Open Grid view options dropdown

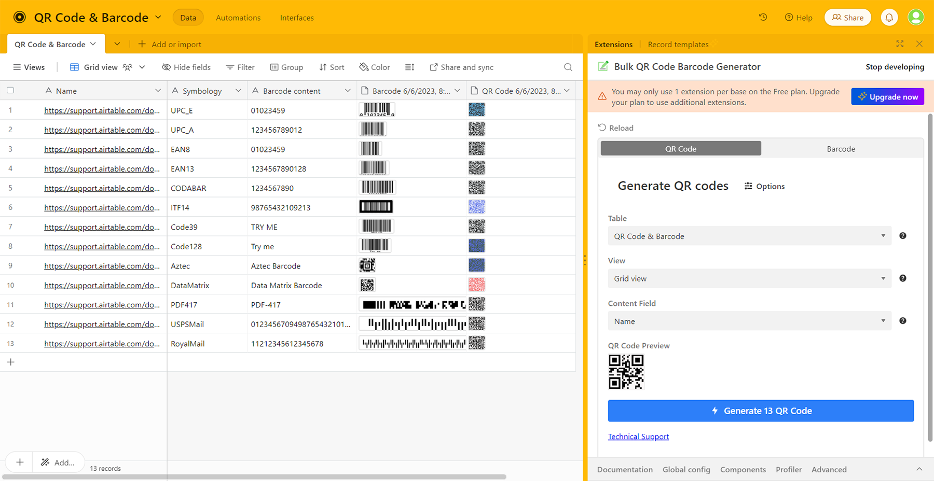pyautogui.click(x=142, y=67)
